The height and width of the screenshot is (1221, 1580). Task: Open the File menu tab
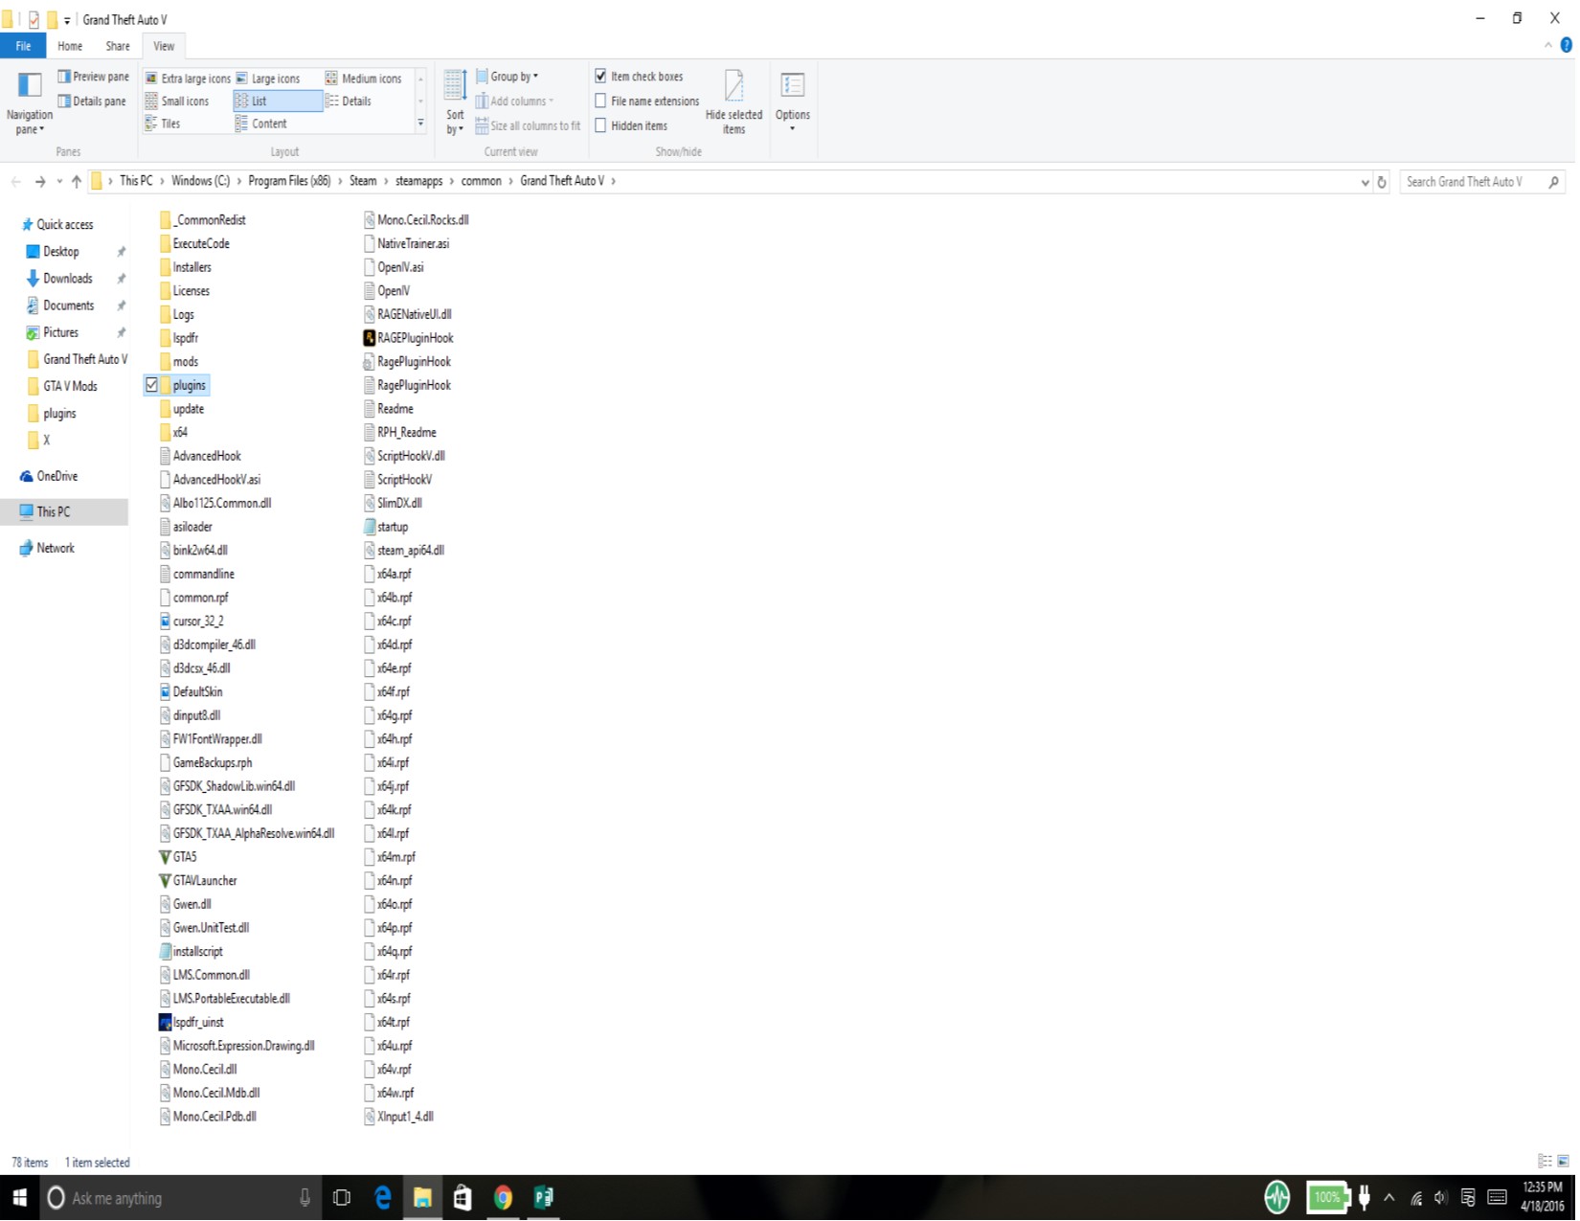coord(23,46)
